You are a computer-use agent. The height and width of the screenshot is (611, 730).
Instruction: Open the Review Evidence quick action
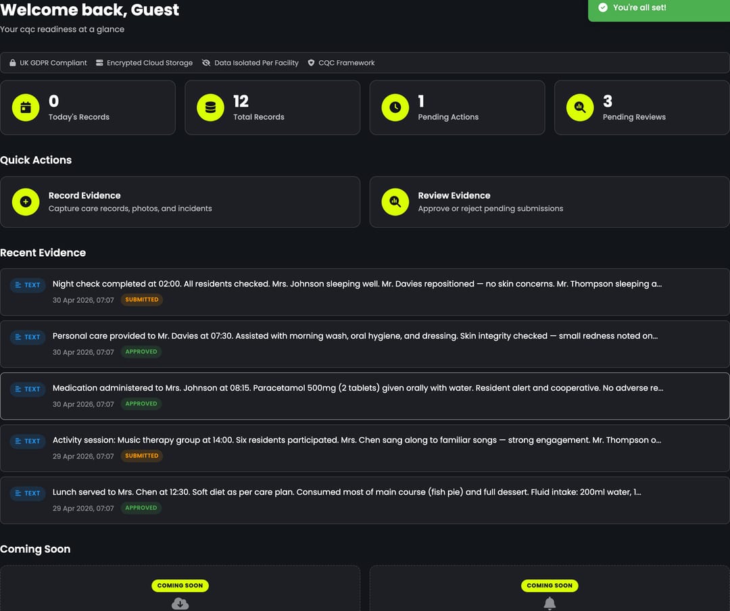point(550,202)
